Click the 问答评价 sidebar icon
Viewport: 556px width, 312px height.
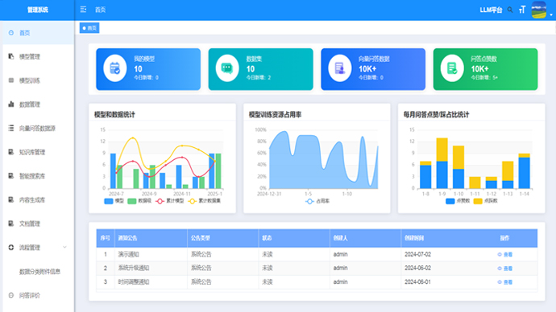(11, 295)
